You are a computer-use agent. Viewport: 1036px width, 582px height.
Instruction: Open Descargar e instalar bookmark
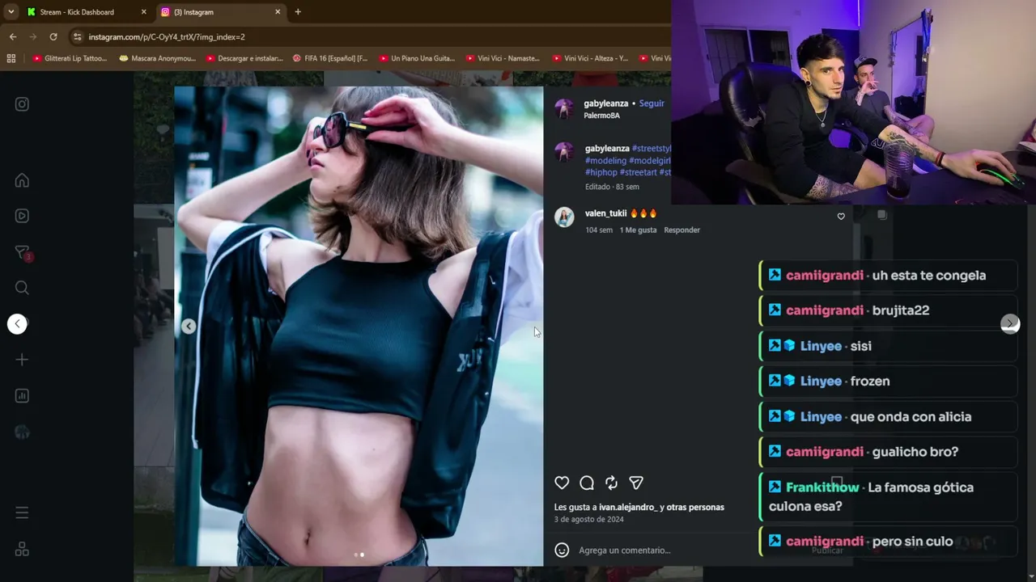[x=244, y=58]
